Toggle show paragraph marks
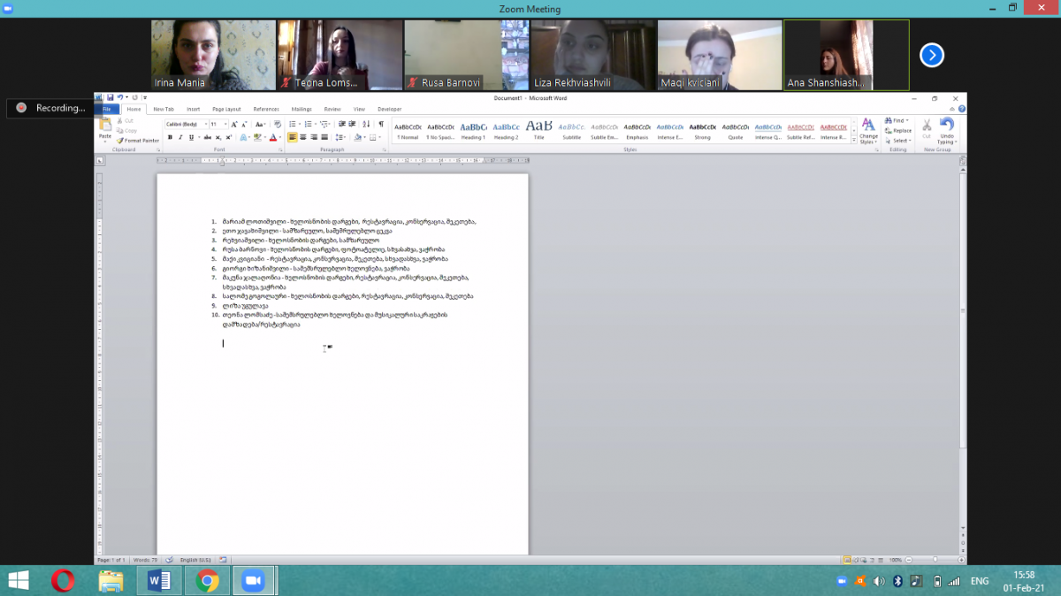Screen dimensions: 1061x596 381,125
